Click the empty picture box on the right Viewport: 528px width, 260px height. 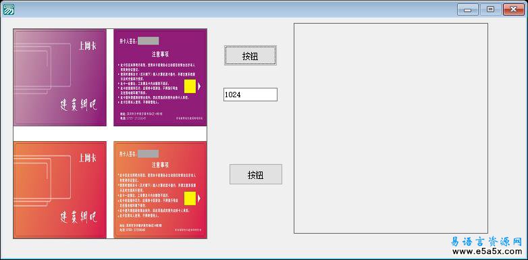391,128
